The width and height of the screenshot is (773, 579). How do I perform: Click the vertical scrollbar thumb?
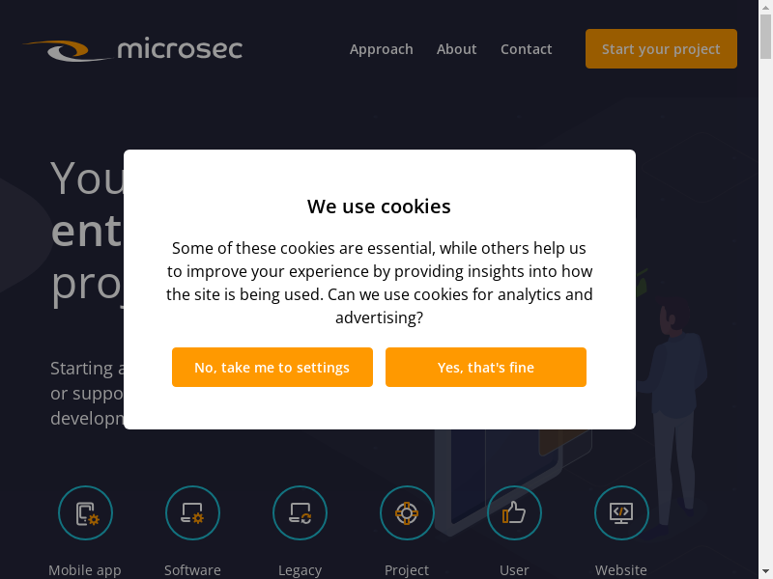(765, 39)
